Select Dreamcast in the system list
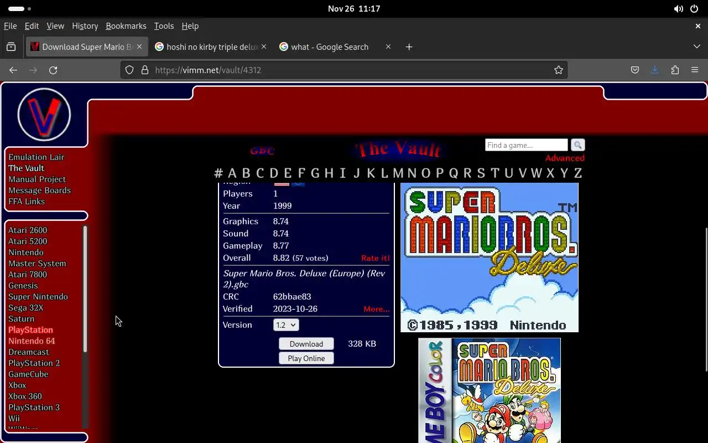 tap(29, 352)
